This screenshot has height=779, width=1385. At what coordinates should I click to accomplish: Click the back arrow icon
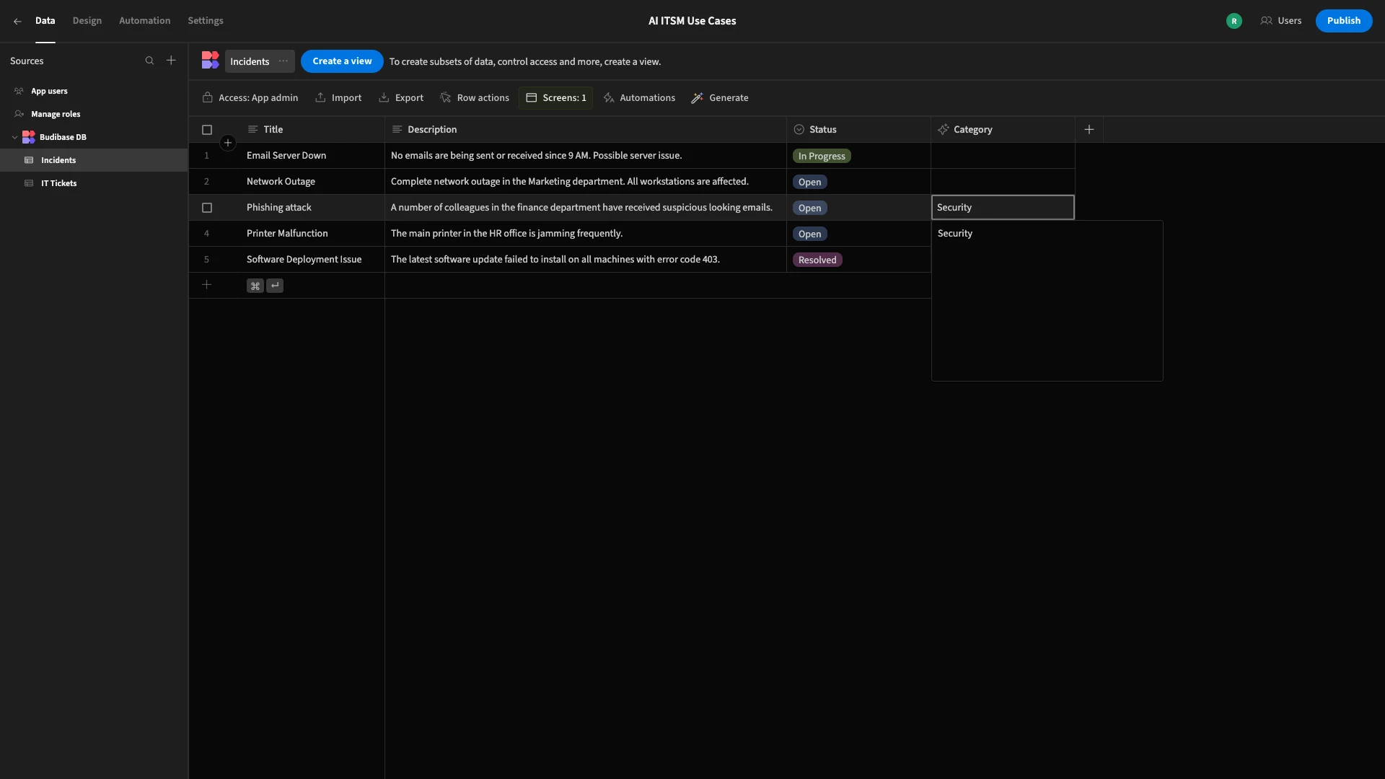(x=17, y=21)
